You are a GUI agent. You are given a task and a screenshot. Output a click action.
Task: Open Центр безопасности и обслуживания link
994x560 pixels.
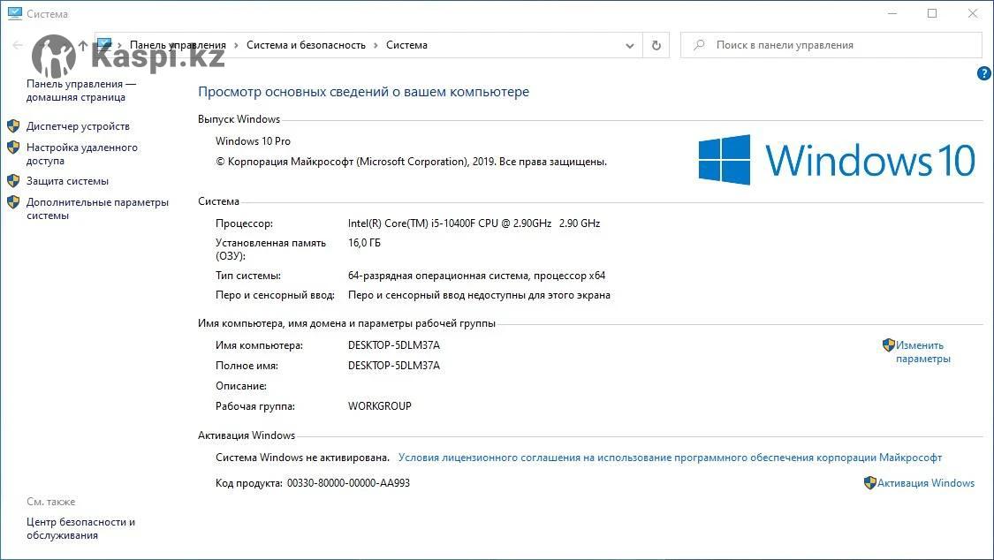(x=80, y=528)
